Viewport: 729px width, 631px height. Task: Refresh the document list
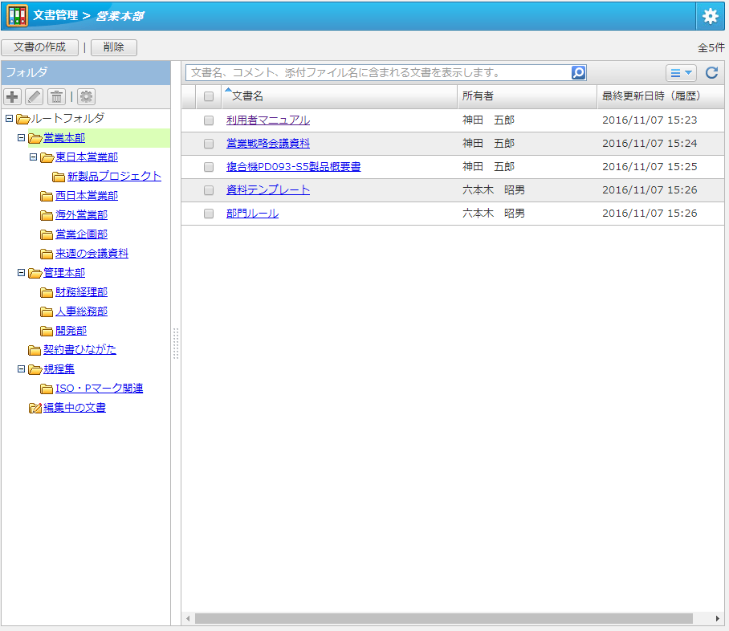[x=711, y=73]
